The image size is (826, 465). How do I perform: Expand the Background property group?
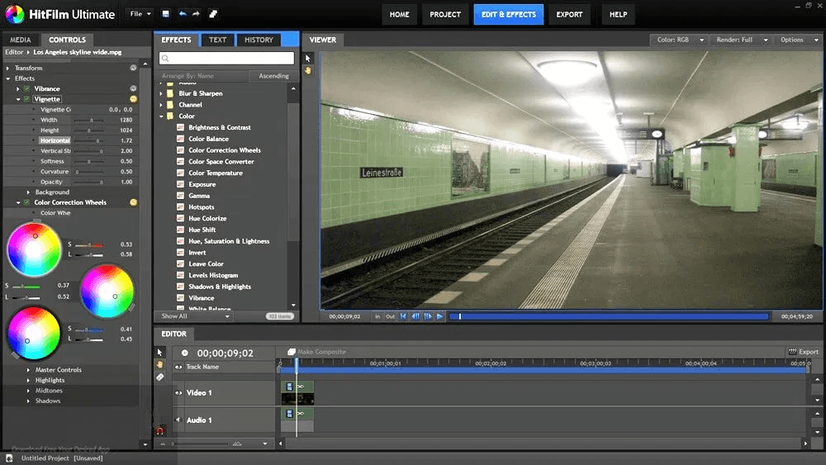(28, 192)
